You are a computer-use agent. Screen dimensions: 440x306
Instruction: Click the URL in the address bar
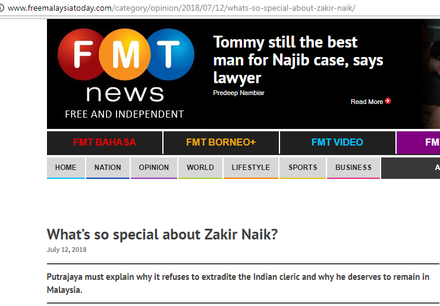click(181, 8)
